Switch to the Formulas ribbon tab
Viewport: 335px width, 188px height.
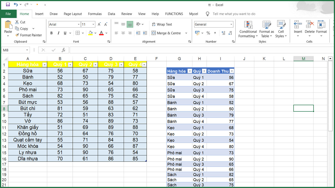95,14
